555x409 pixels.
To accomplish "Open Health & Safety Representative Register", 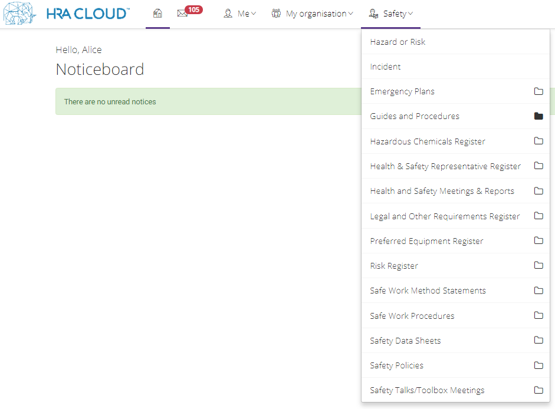I will 455,166.
